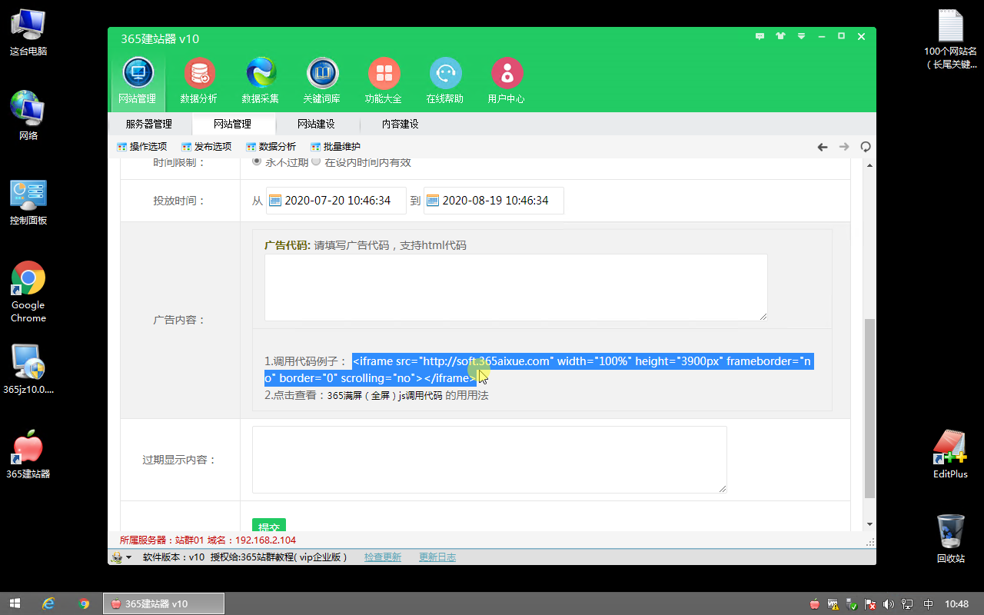Open 网站管理 main toolbar icon
Image resolution: width=984 pixels, height=615 pixels.
point(138,81)
